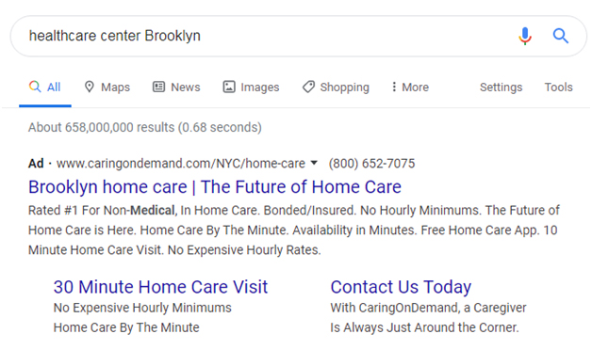The image size is (592, 350).
Task: Click the blue search magnifier icon
Action: [x=561, y=36]
